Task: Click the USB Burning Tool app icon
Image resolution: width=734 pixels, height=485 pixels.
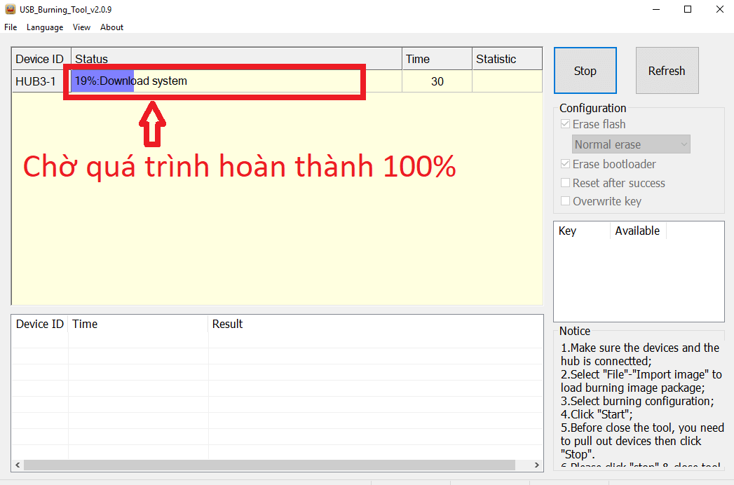Action: pyautogui.click(x=11, y=9)
